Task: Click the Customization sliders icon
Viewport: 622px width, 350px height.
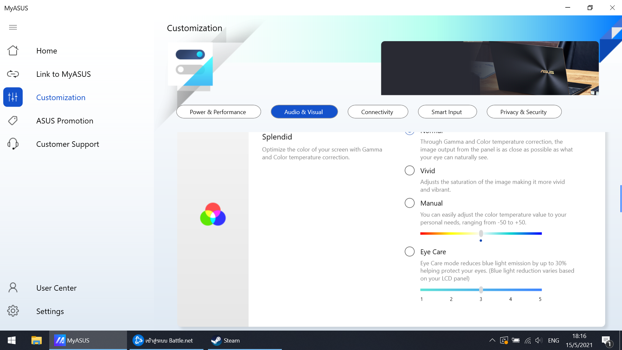Action: pos(13,97)
